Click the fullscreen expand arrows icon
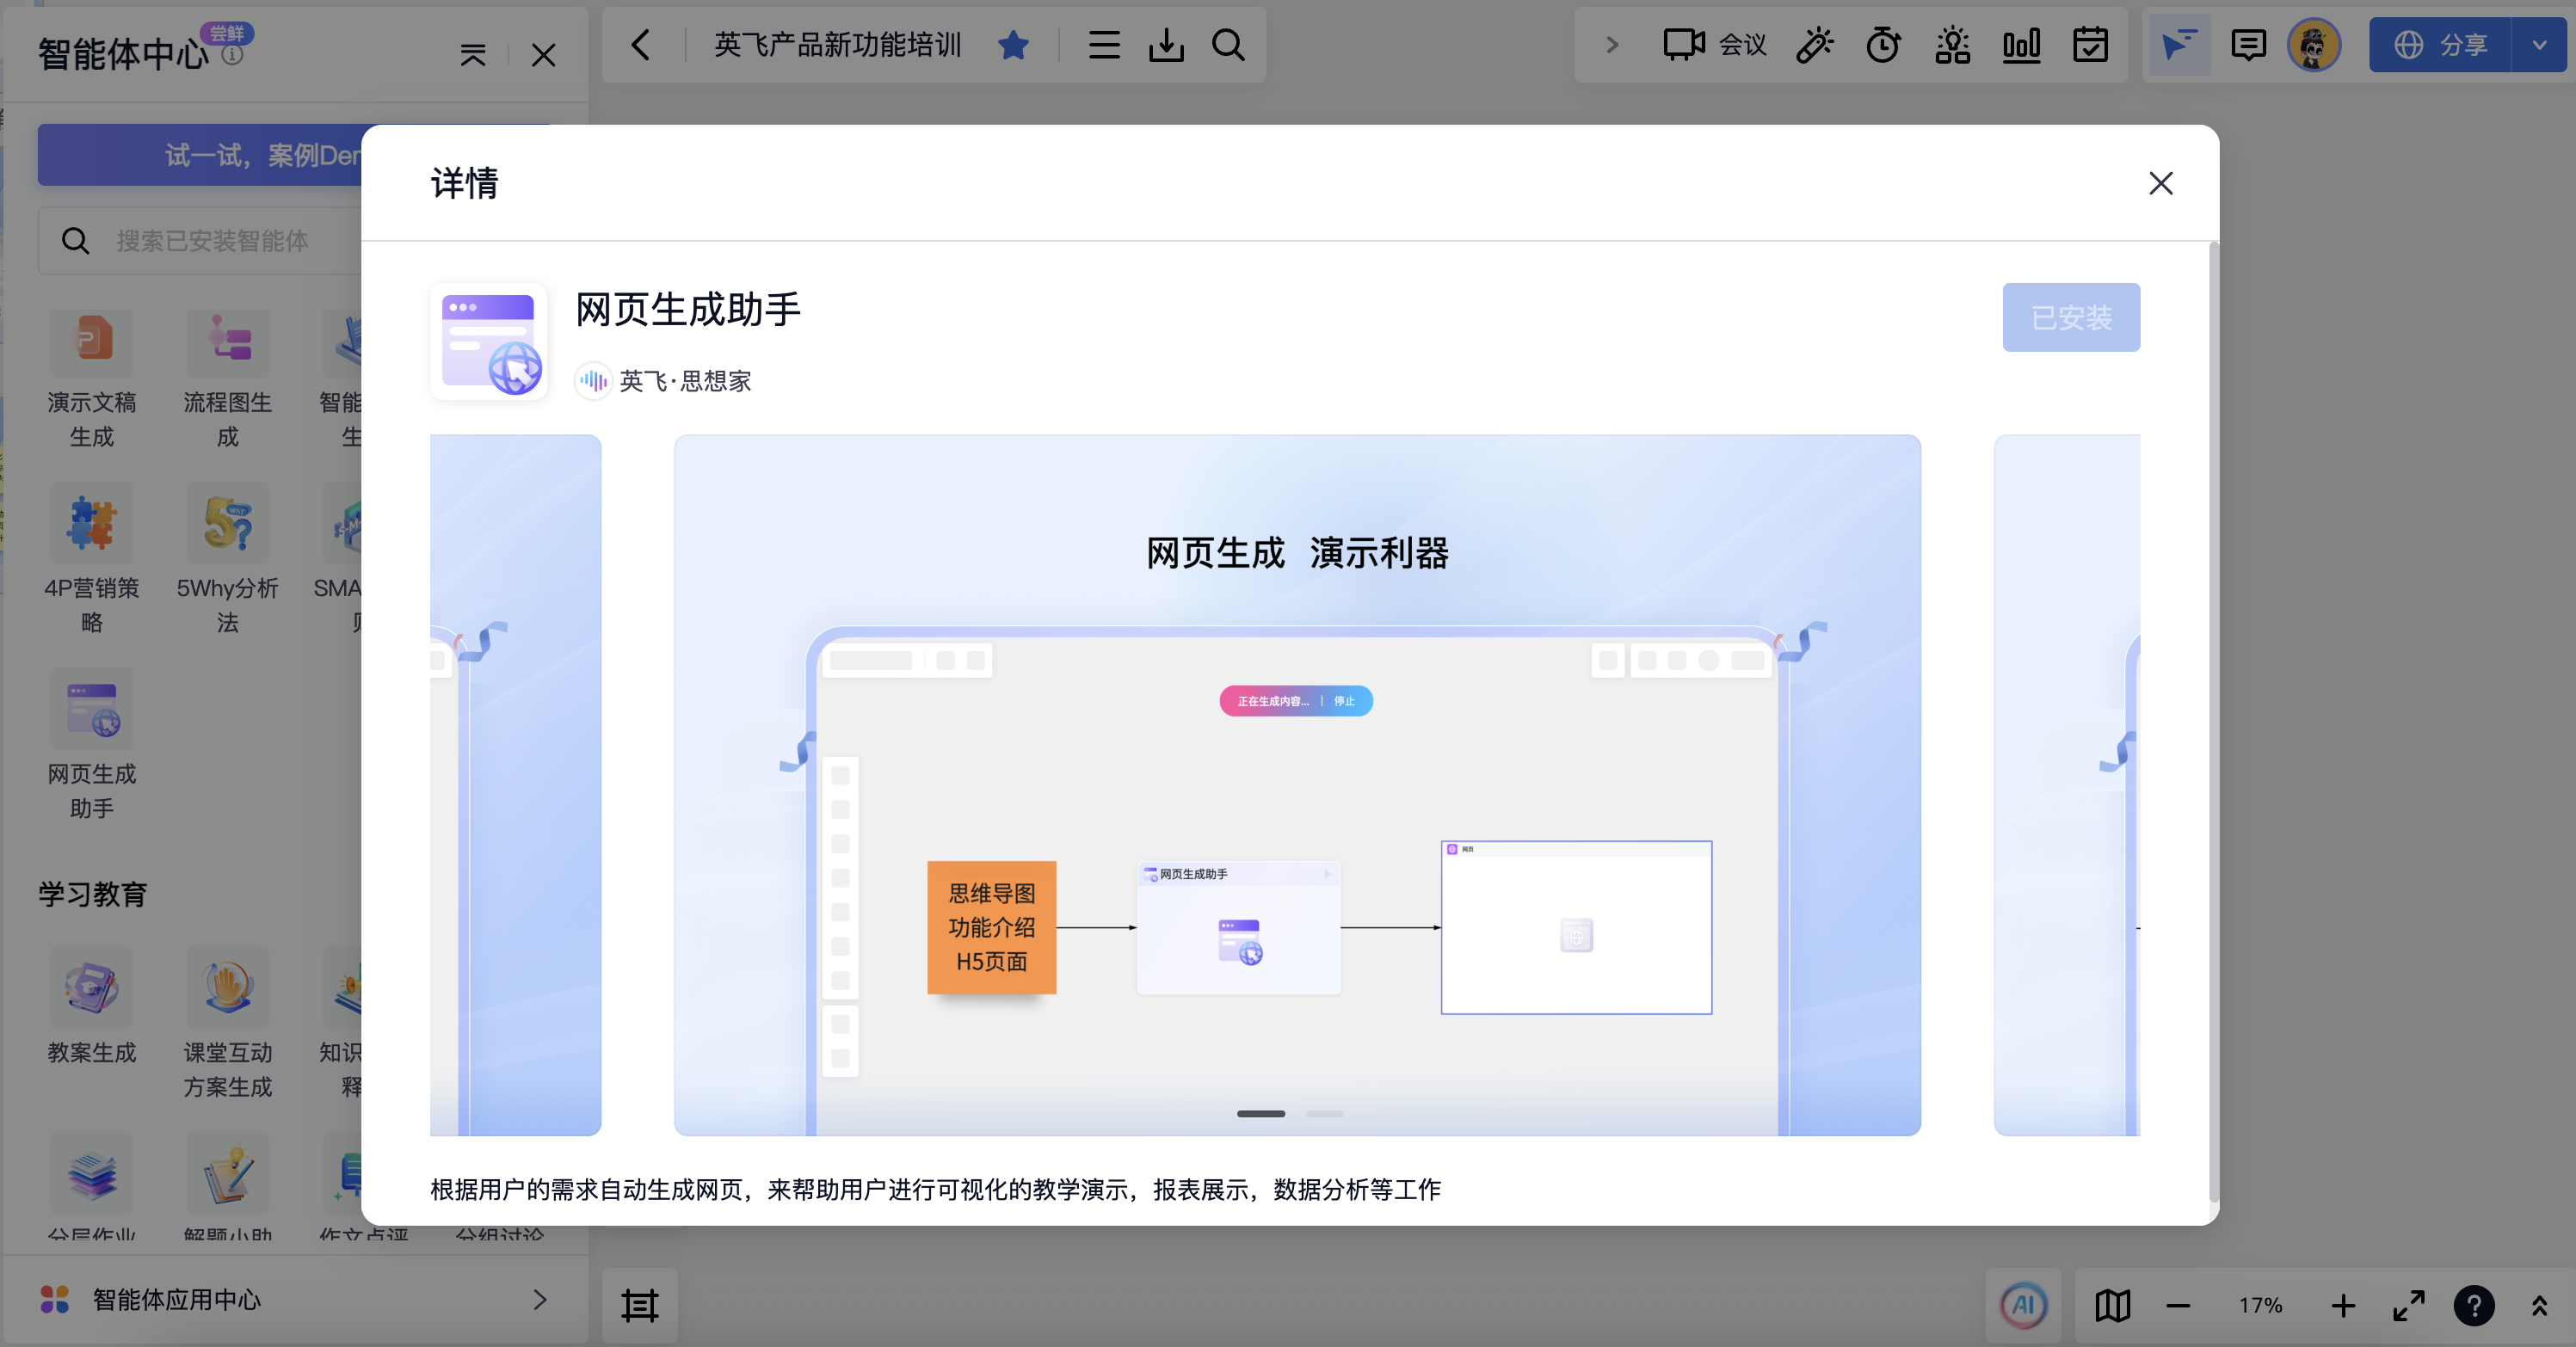Image resolution: width=2576 pixels, height=1347 pixels. click(x=2408, y=1305)
